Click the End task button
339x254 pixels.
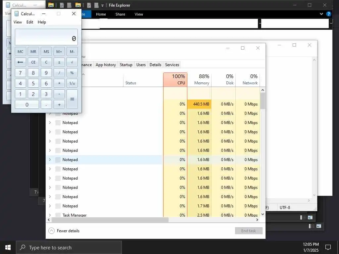click(x=249, y=231)
